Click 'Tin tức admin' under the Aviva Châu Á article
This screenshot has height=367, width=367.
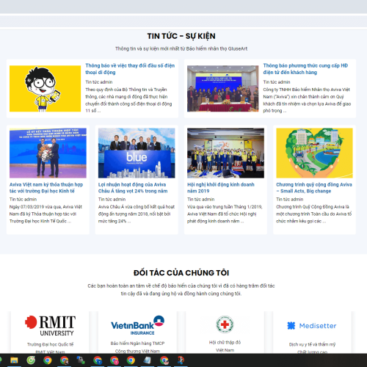click(x=112, y=200)
